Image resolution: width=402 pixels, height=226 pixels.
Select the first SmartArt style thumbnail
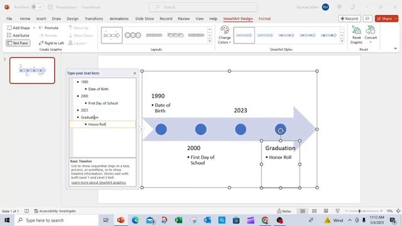pyautogui.click(x=244, y=35)
